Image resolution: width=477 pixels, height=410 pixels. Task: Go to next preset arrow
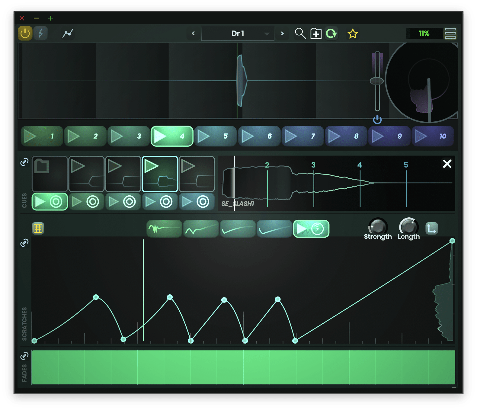pos(282,34)
